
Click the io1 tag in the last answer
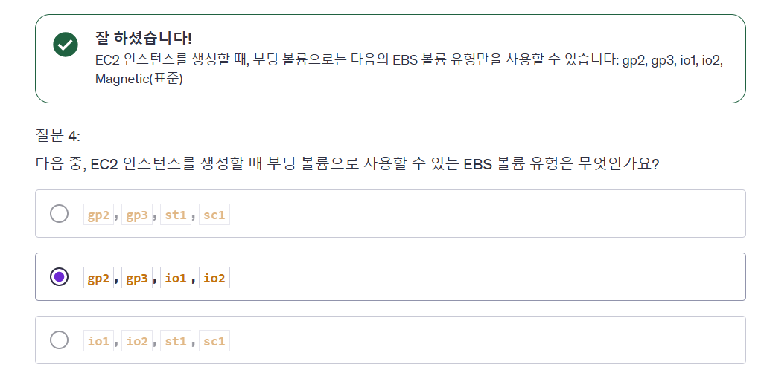tap(98, 341)
